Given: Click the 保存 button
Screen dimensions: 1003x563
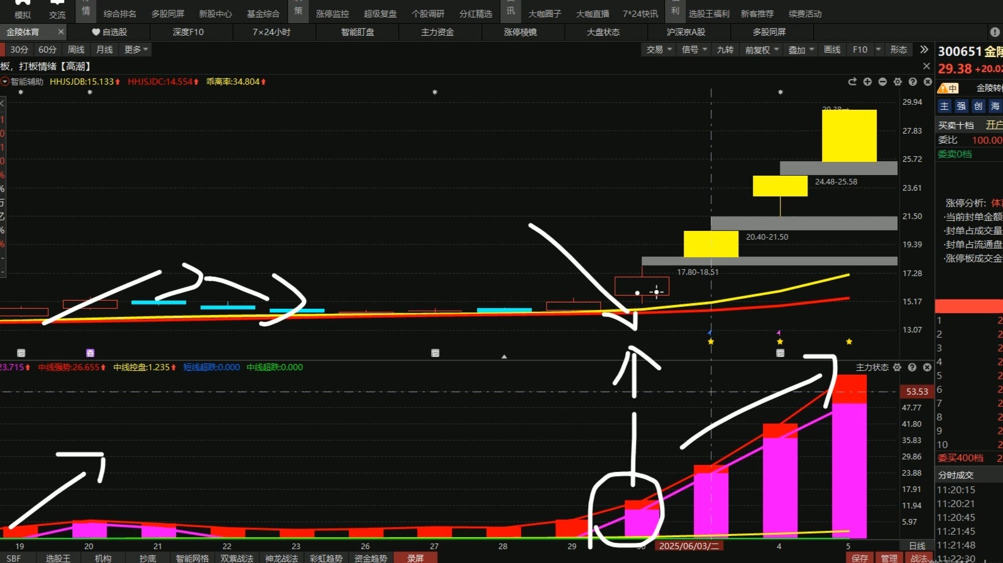Looking at the screenshot, I should coord(860,558).
